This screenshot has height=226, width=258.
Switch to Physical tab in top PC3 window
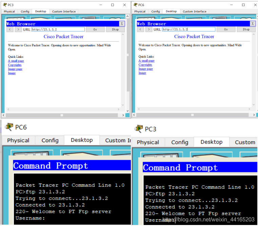(x=9, y=11)
